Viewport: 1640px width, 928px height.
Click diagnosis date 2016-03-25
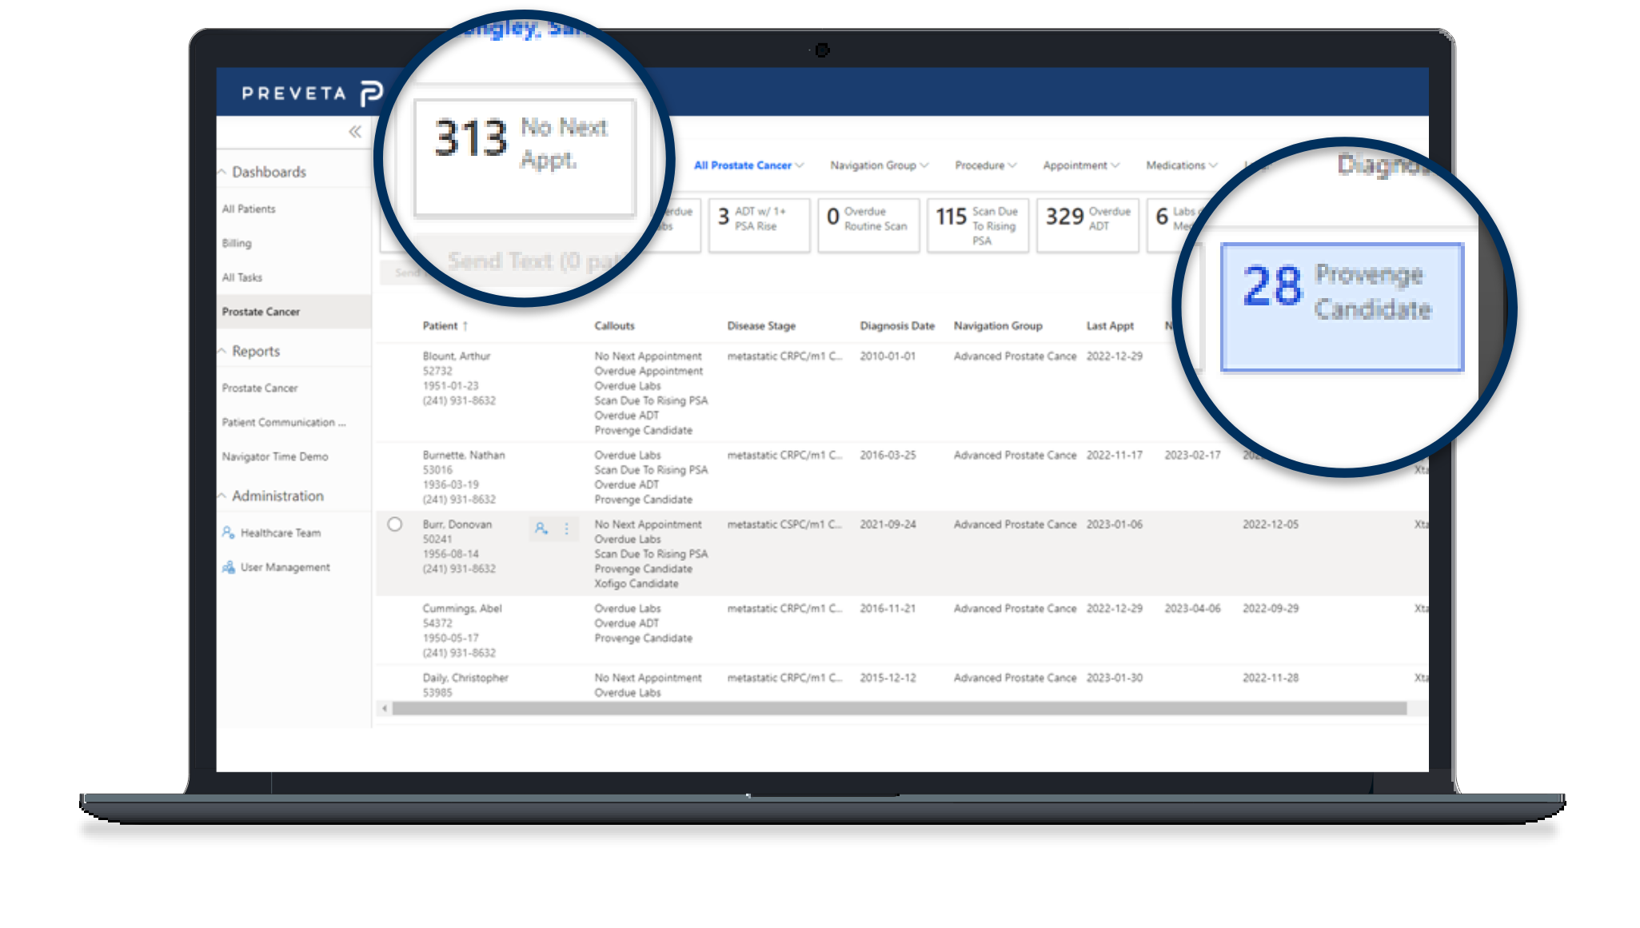point(888,456)
